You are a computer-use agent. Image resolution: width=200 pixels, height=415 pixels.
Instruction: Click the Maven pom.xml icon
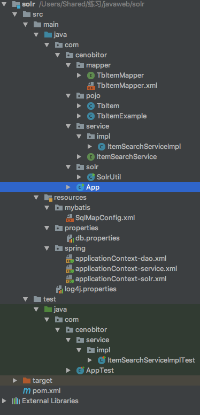click(27, 390)
